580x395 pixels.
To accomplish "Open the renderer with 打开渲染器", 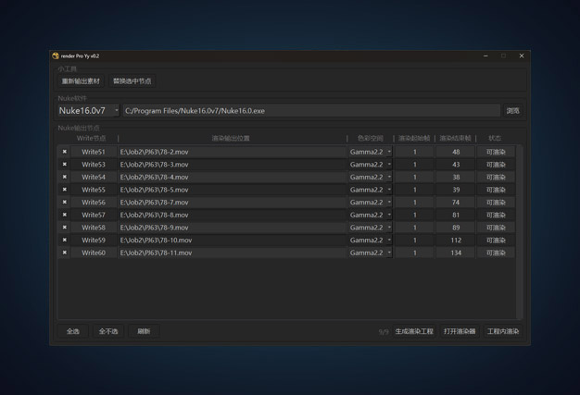I will coord(460,331).
